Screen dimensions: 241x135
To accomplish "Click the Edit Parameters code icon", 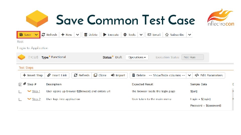I will [x=197, y=75].
